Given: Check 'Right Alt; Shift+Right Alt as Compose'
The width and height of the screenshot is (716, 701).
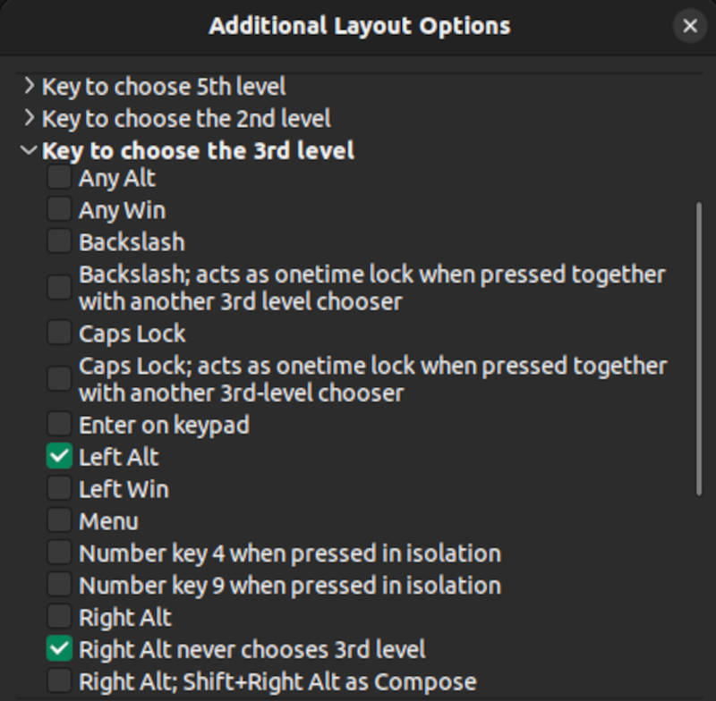Looking at the screenshot, I should coord(59,680).
